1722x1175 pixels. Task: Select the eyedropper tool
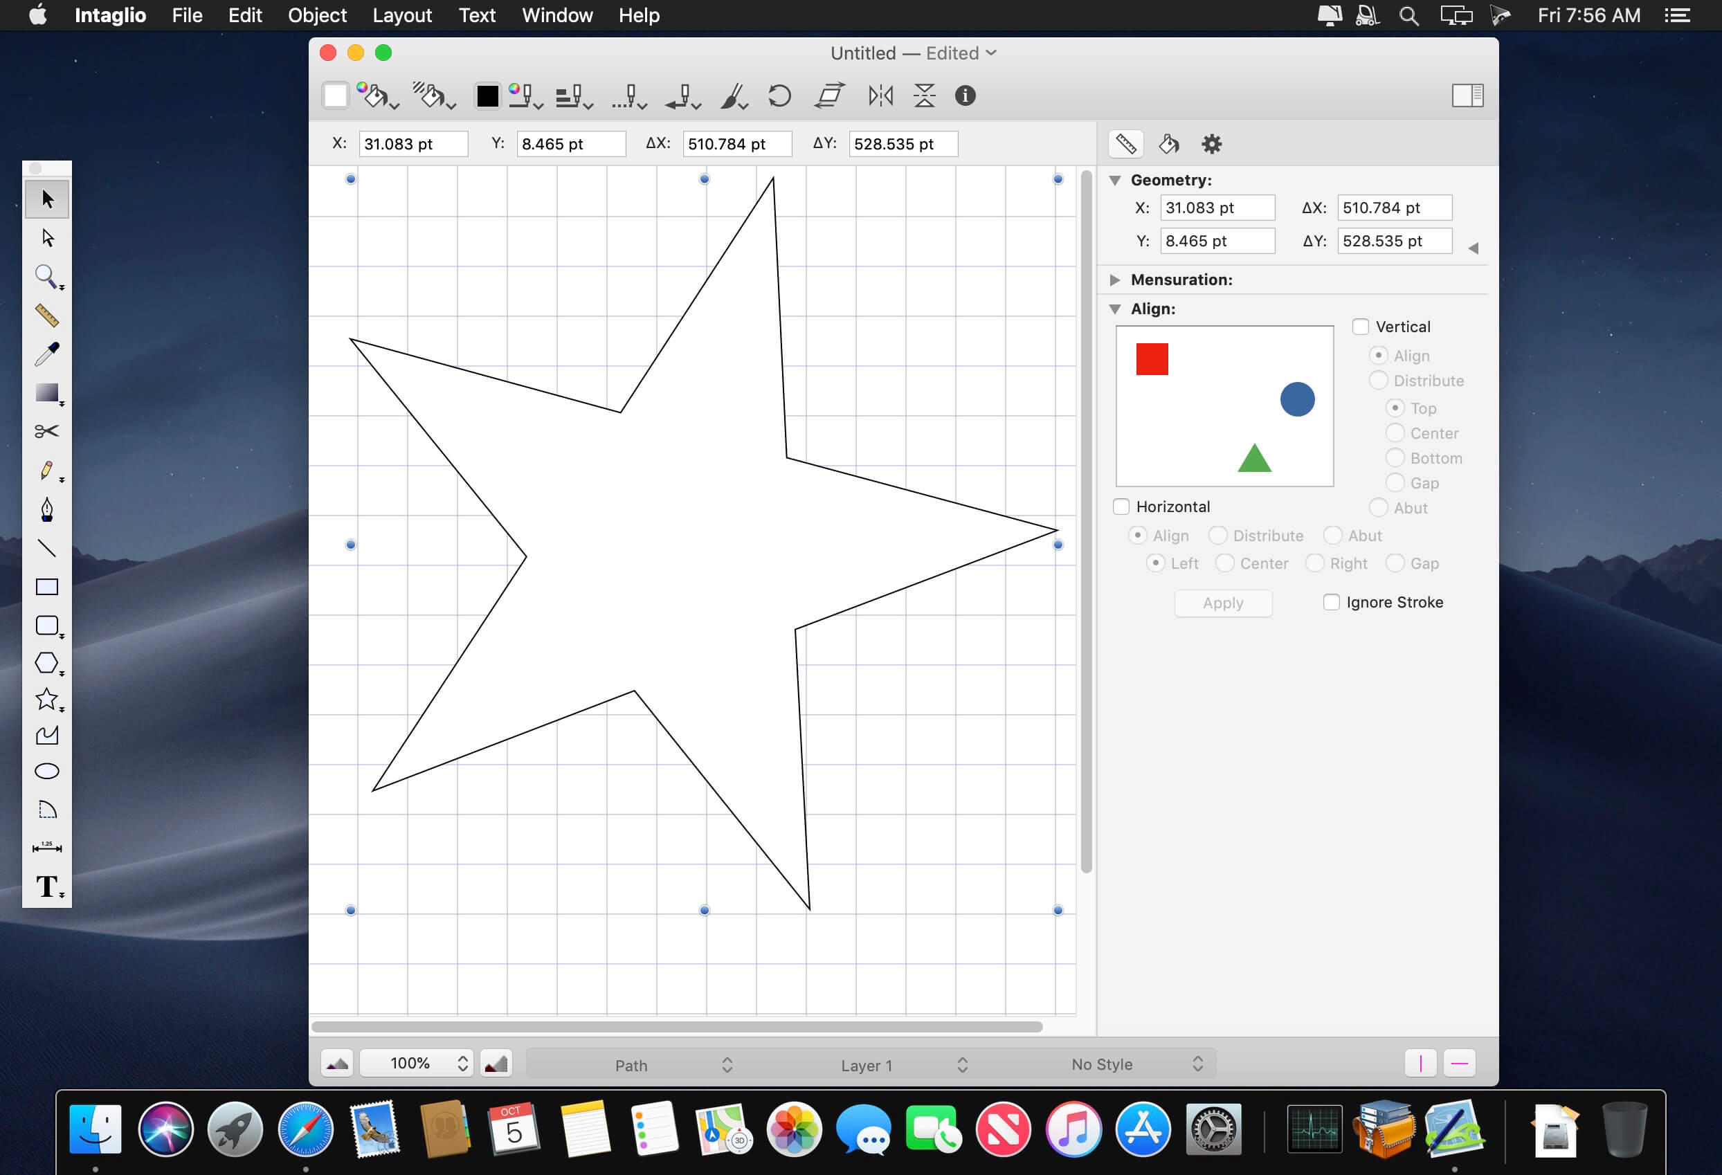pyautogui.click(x=48, y=354)
